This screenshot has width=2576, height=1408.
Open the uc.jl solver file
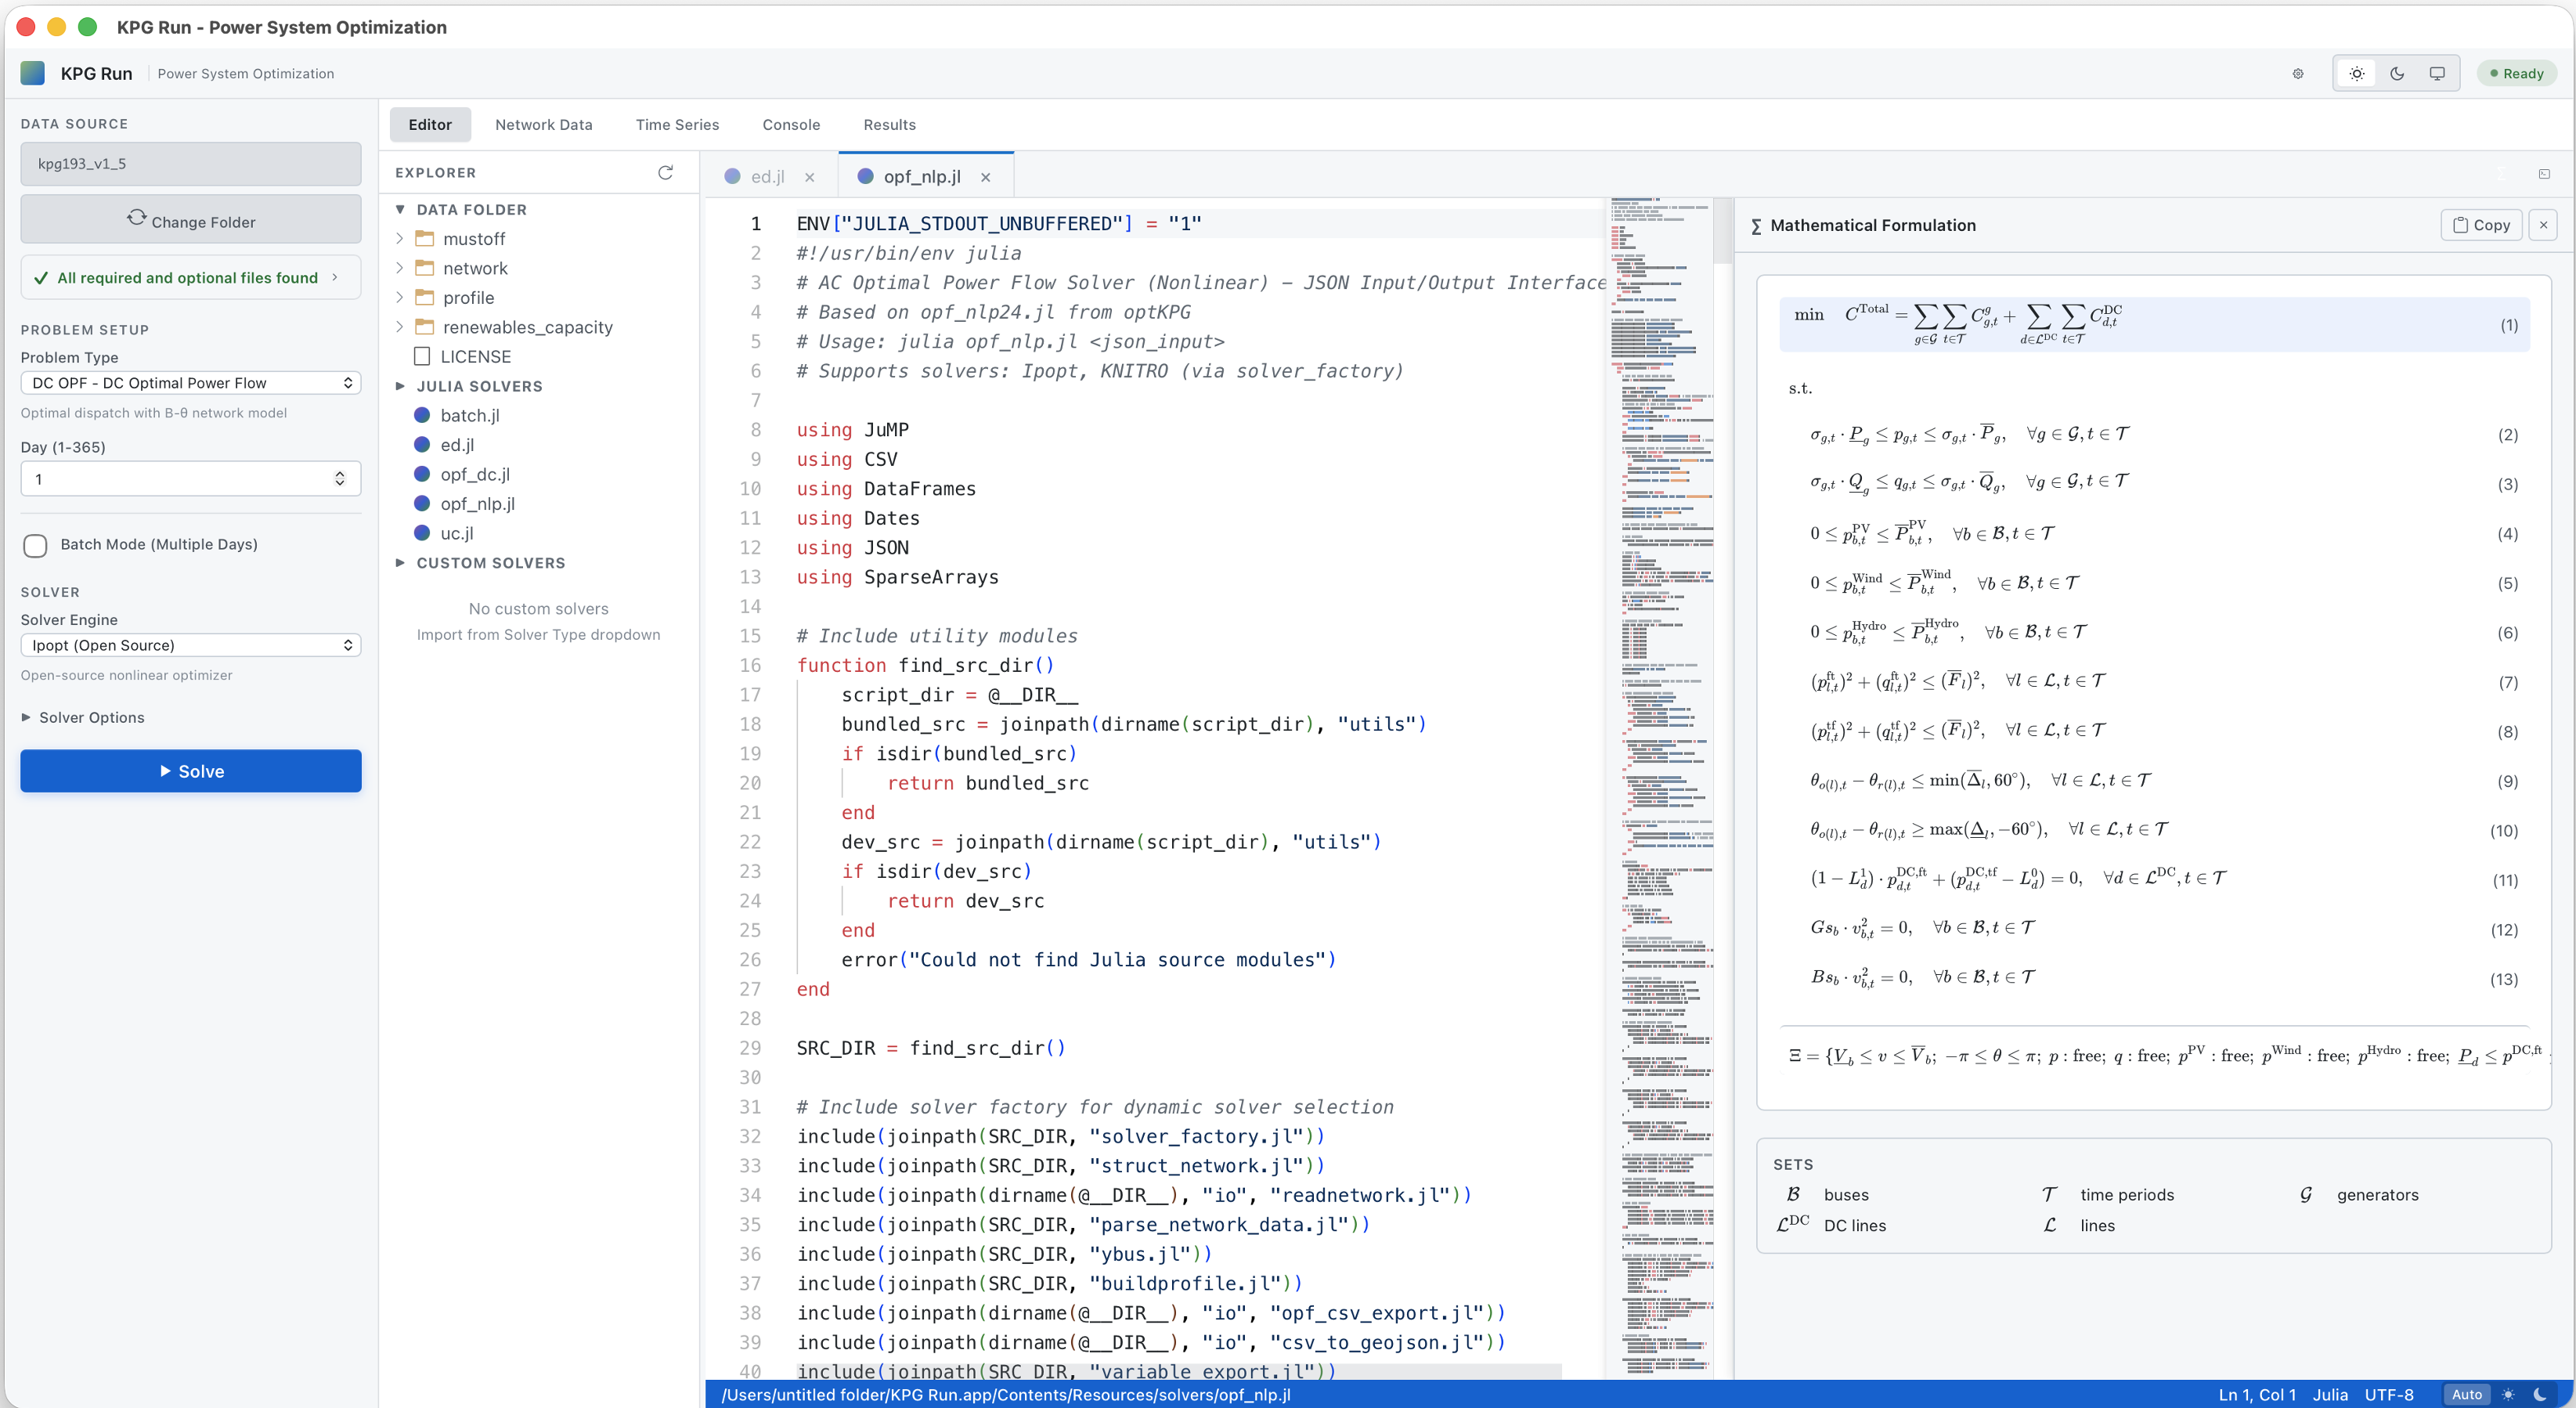457,533
